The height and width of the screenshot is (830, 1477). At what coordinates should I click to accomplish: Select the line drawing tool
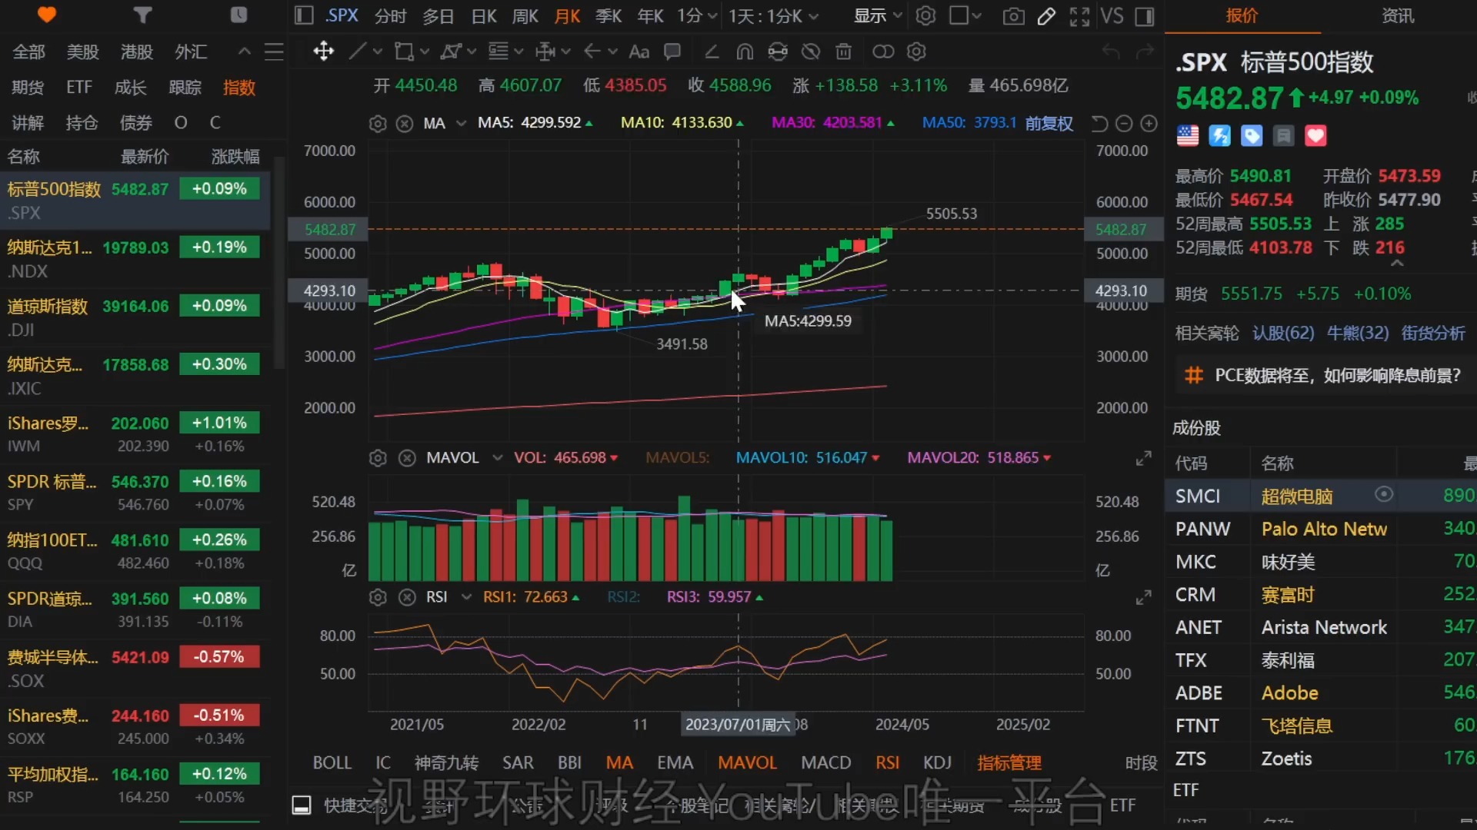point(357,51)
